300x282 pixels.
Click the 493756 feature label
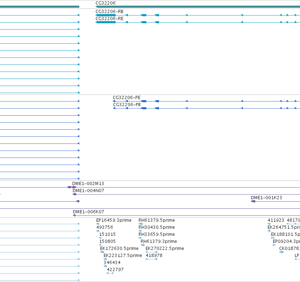click(x=105, y=227)
